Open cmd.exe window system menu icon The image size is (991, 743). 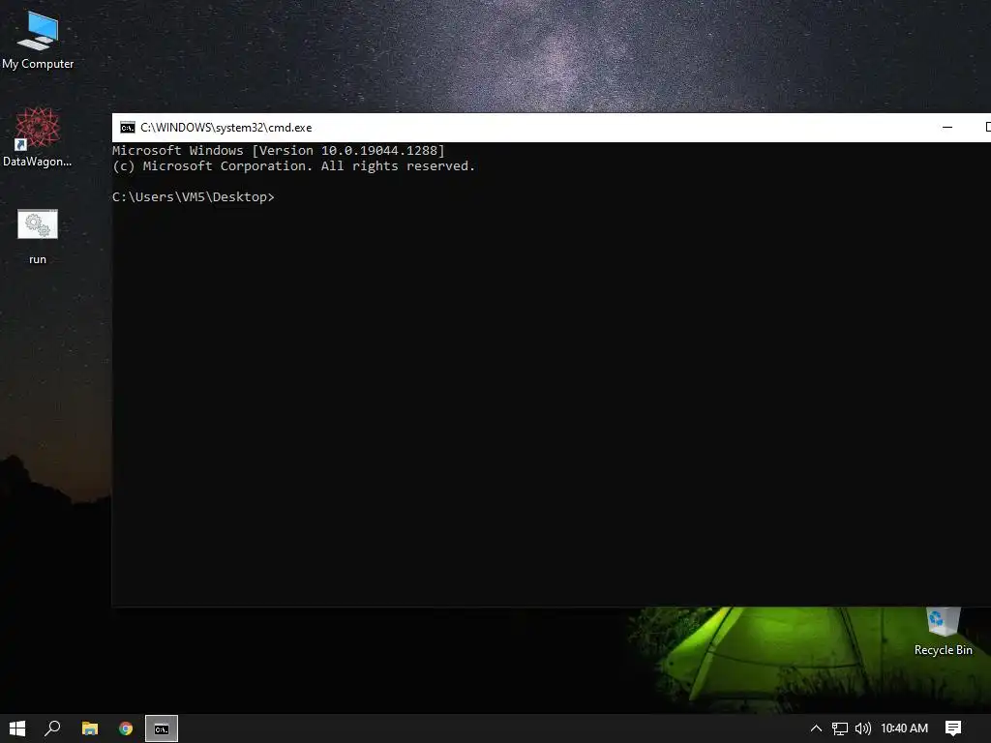[128, 128]
